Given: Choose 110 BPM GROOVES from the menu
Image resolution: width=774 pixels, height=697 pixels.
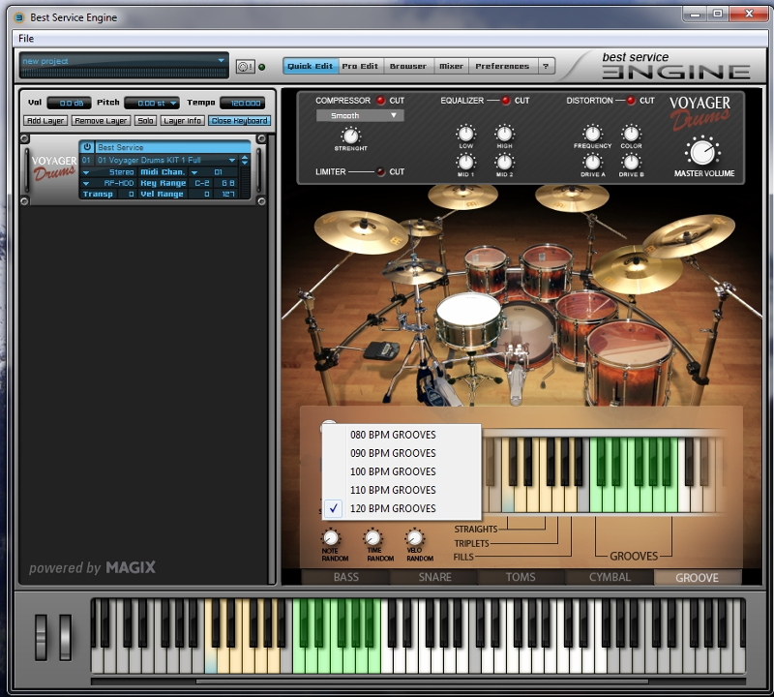Looking at the screenshot, I should click(x=402, y=490).
